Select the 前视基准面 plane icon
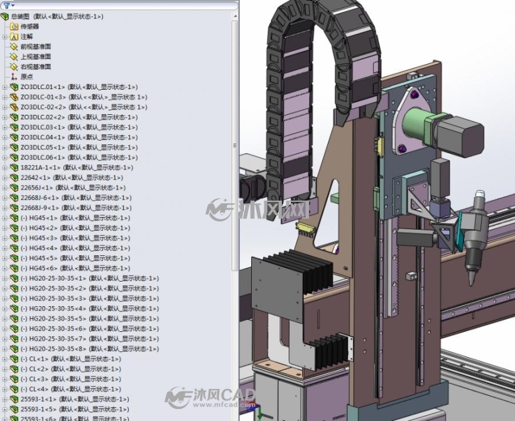The height and width of the screenshot is (421, 515). click(x=14, y=46)
